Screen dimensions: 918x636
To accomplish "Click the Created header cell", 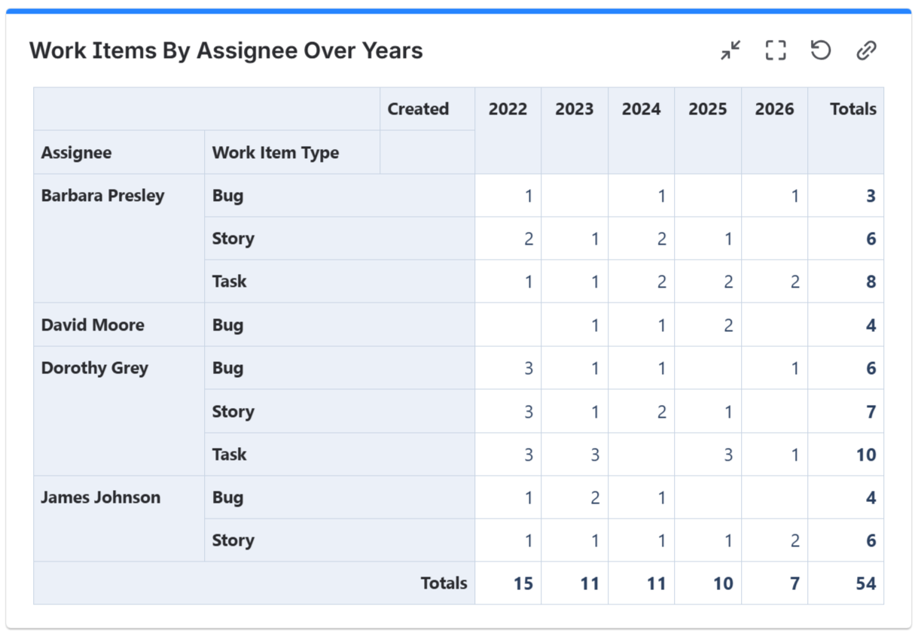I will (x=418, y=108).
